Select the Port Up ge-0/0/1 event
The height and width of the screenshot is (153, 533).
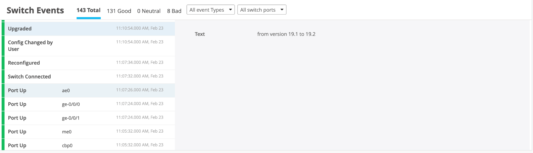coord(87,118)
